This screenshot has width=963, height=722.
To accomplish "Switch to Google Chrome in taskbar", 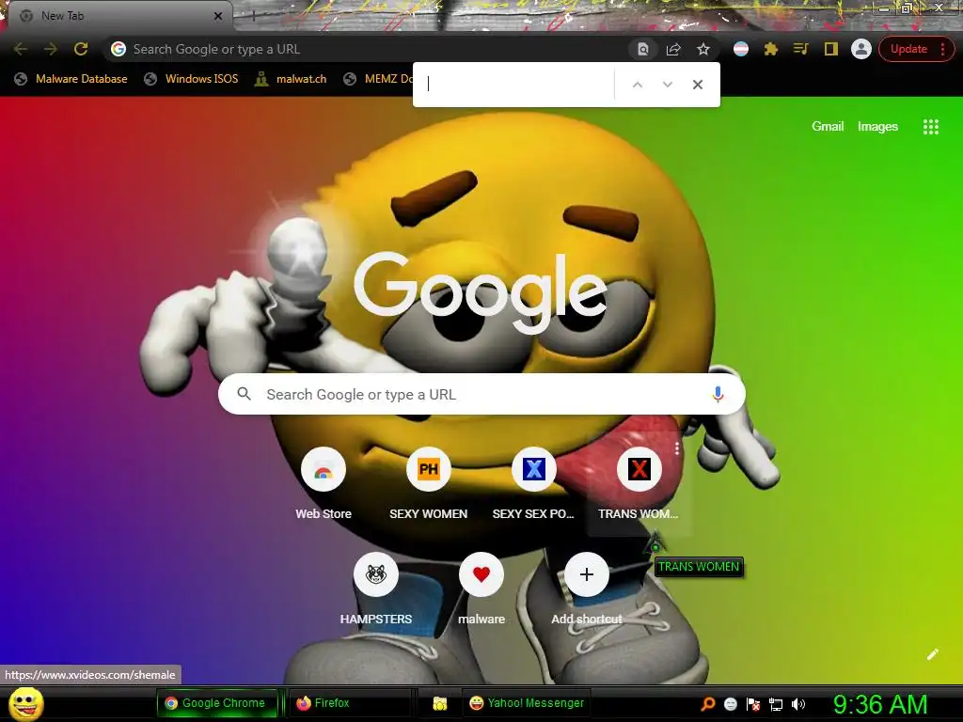I will pos(218,703).
